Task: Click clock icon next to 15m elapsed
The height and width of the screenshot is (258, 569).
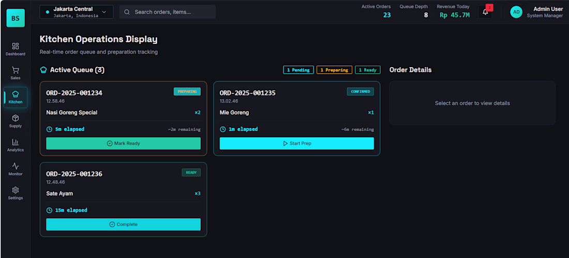Action: click(49, 210)
